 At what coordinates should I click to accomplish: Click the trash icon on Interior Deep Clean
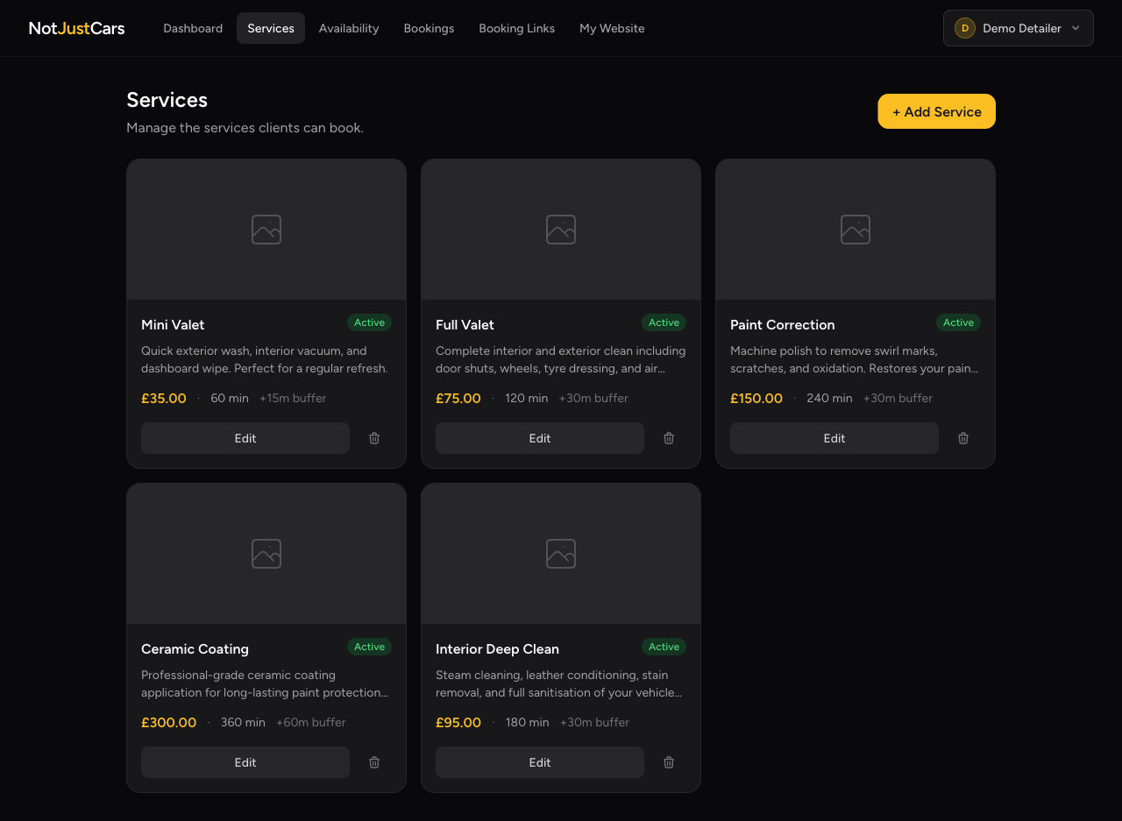tap(668, 761)
